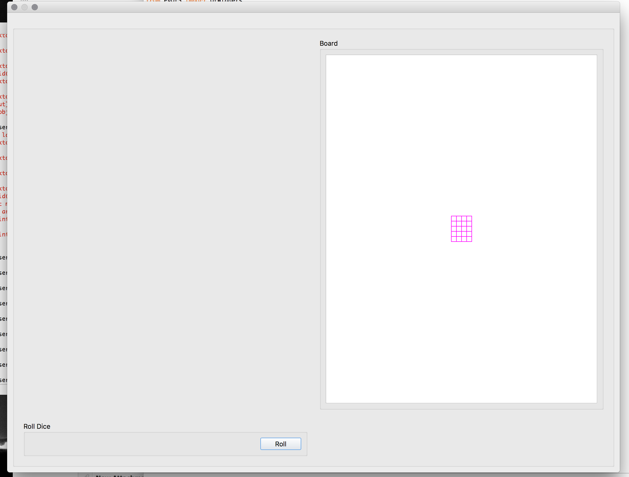Select the second-row third-column magenta grid cell
The width and height of the screenshot is (629, 477).
[464, 224]
